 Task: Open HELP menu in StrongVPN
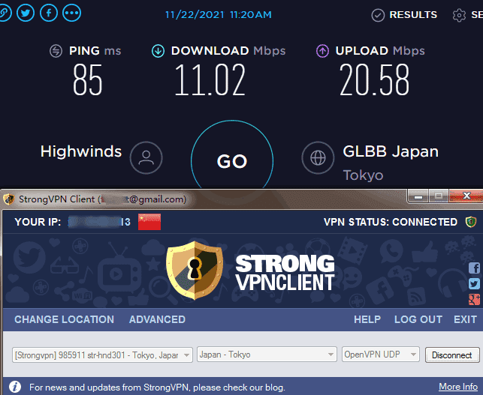pos(367,320)
